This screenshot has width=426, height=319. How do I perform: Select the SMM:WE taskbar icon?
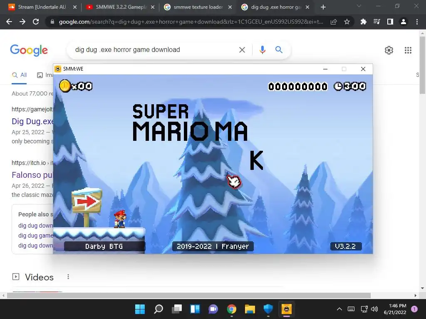pos(286,309)
